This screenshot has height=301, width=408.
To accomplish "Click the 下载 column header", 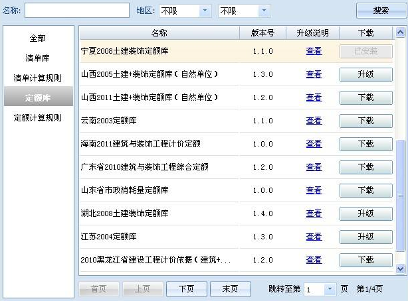I will [x=365, y=33].
